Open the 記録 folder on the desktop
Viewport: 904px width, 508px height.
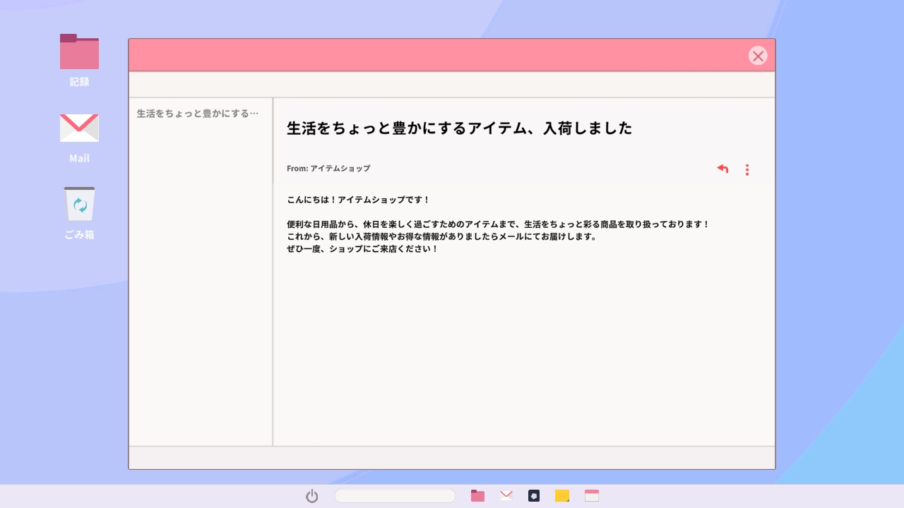(79, 52)
